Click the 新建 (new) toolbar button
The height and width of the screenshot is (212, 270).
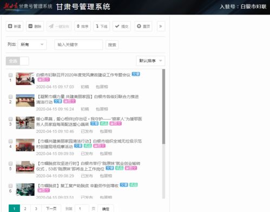(15, 27)
